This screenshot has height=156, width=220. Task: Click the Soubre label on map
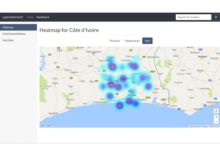pos(55,83)
